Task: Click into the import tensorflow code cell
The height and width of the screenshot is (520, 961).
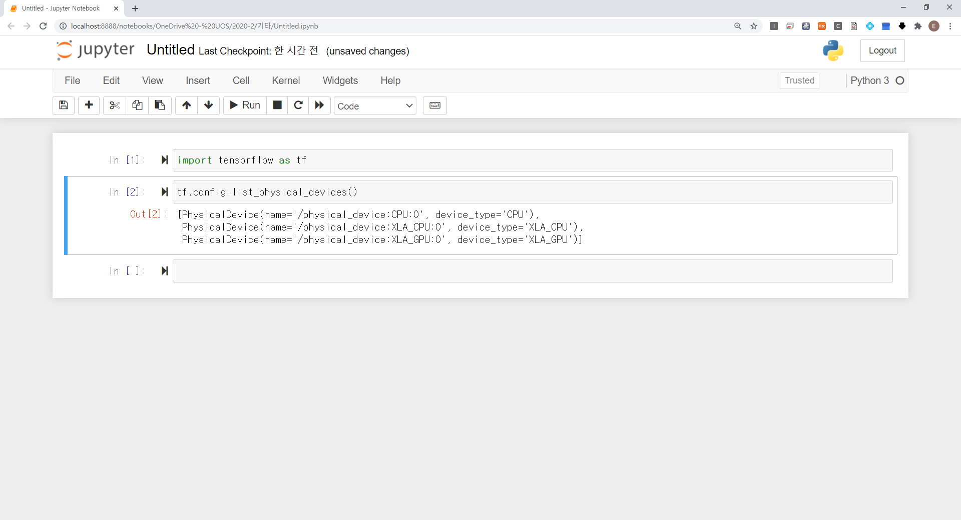Action: pos(533,160)
